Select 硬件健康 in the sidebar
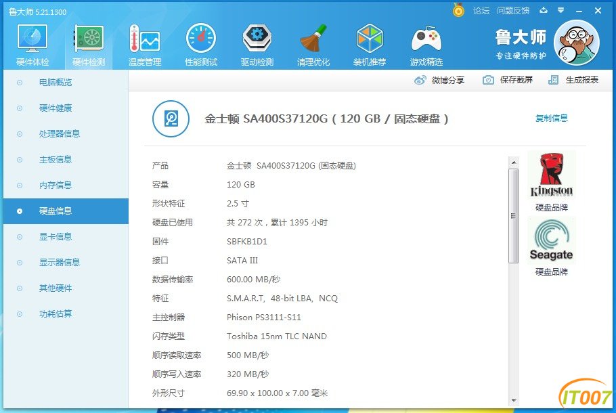Image resolution: width=616 pixels, height=413 pixels. [x=56, y=108]
